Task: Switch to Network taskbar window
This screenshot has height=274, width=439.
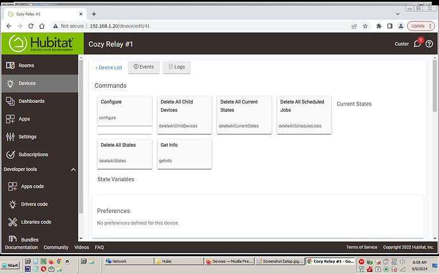Action: (129, 261)
